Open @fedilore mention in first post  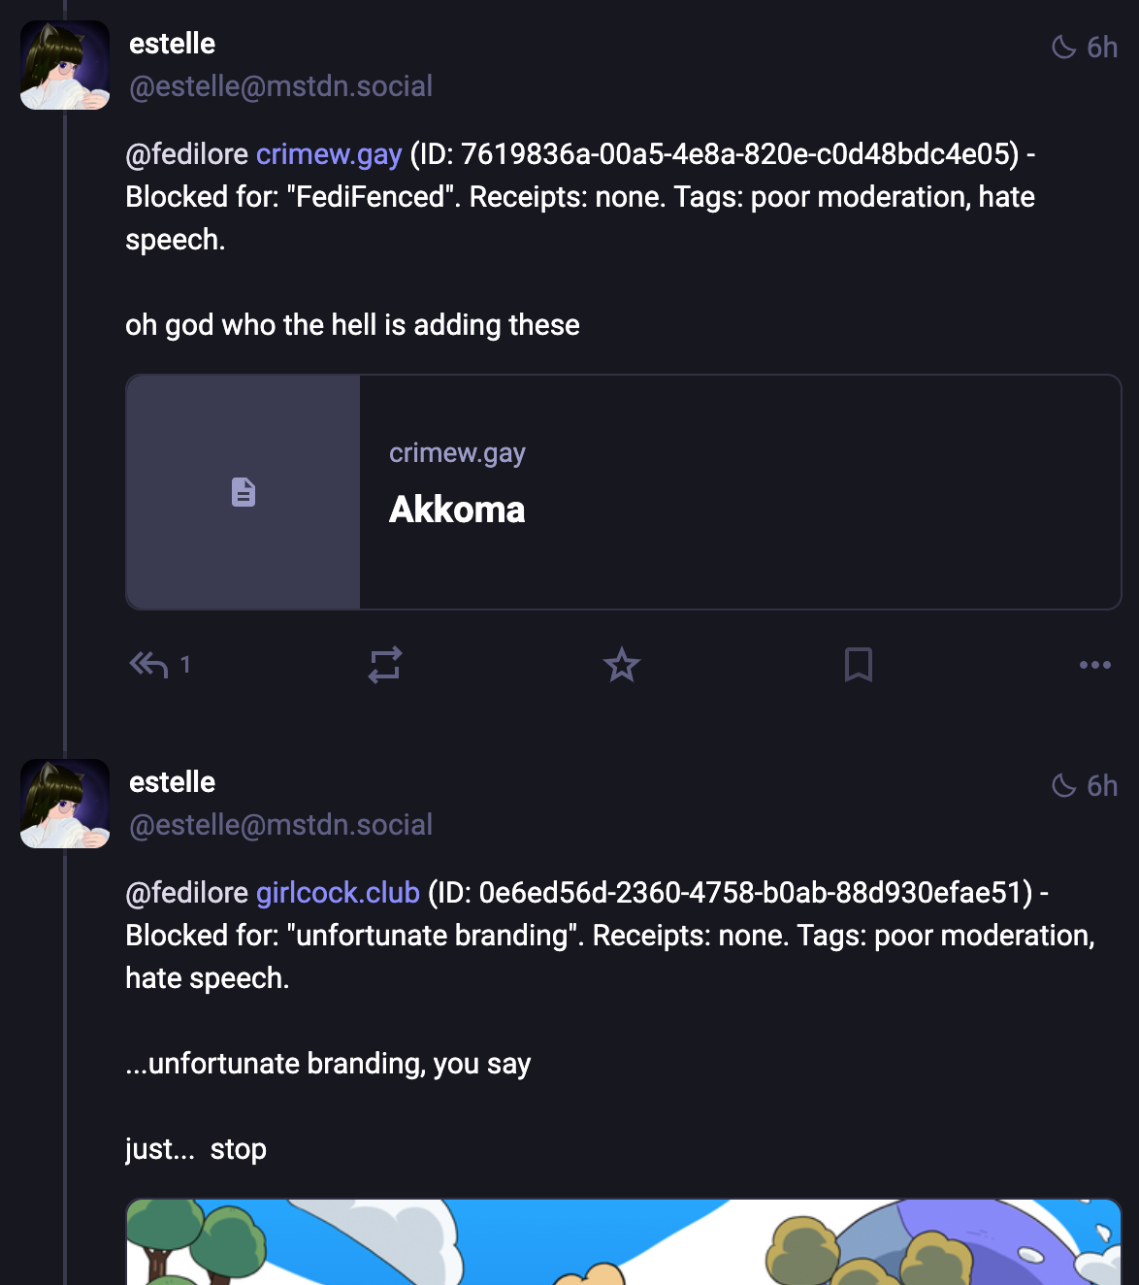click(x=187, y=154)
